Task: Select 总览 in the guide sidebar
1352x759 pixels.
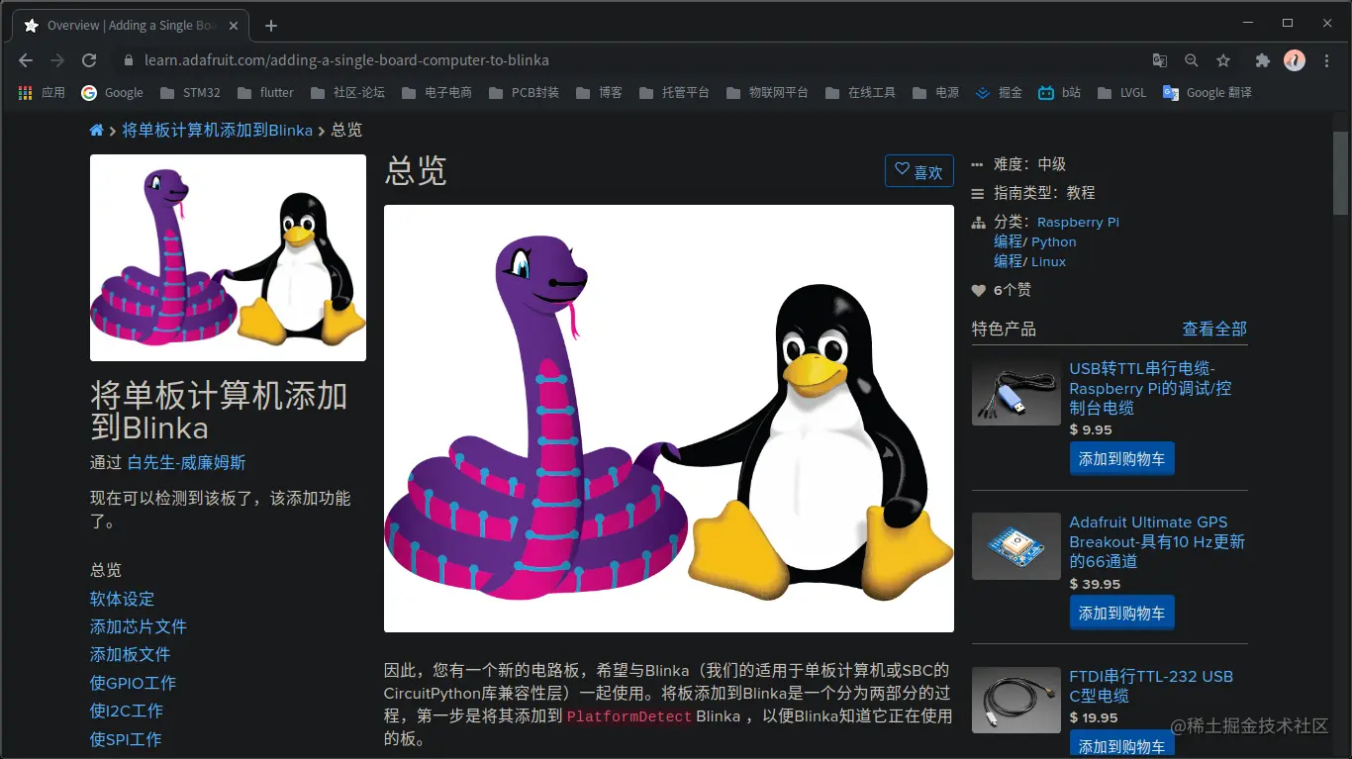Action: click(106, 570)
